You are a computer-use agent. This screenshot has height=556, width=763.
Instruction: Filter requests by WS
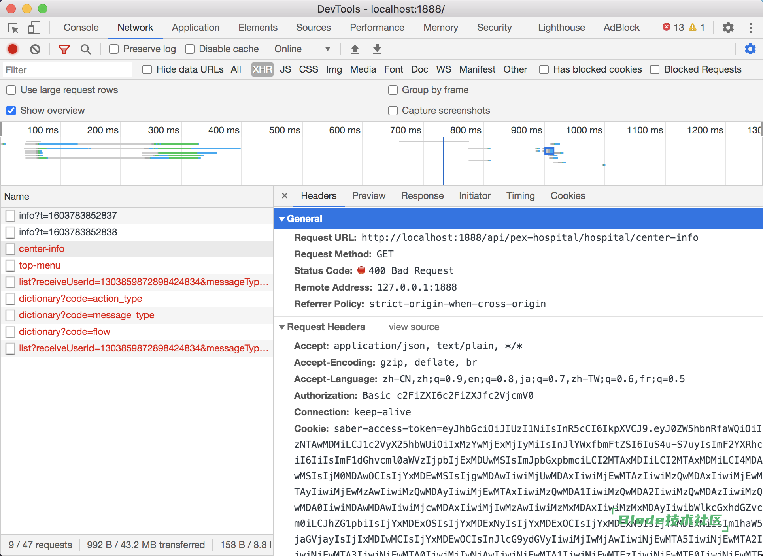(x=444, y=69)
